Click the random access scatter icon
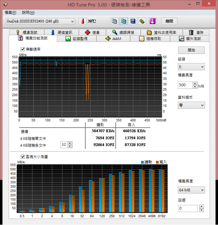Viewport: 218px width, 225px height. click(142, 39)
